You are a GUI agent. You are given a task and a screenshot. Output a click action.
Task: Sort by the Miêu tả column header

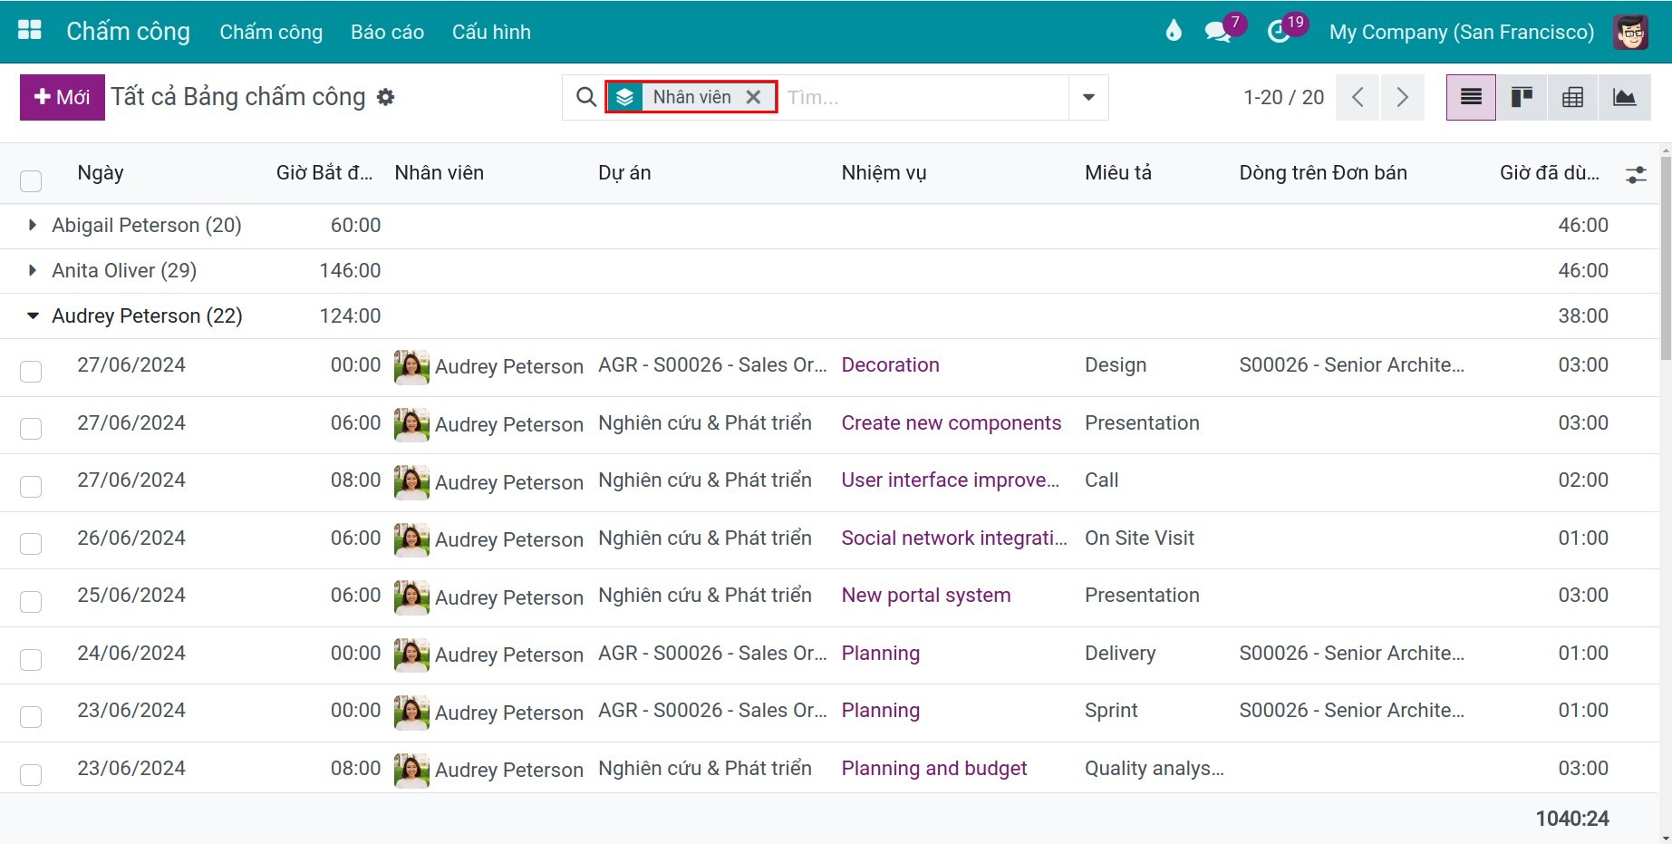(x=1117, y=172)
